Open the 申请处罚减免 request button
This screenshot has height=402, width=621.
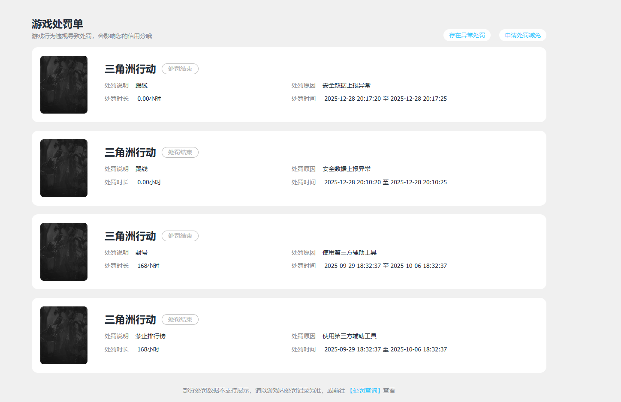pos(523,35)
